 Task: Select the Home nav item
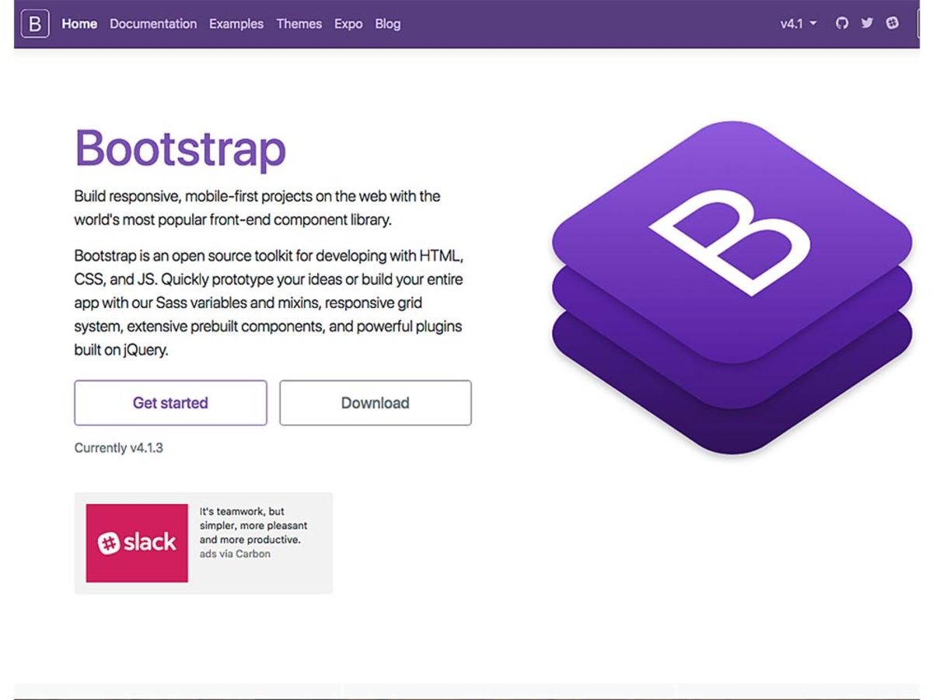(79, 24)
